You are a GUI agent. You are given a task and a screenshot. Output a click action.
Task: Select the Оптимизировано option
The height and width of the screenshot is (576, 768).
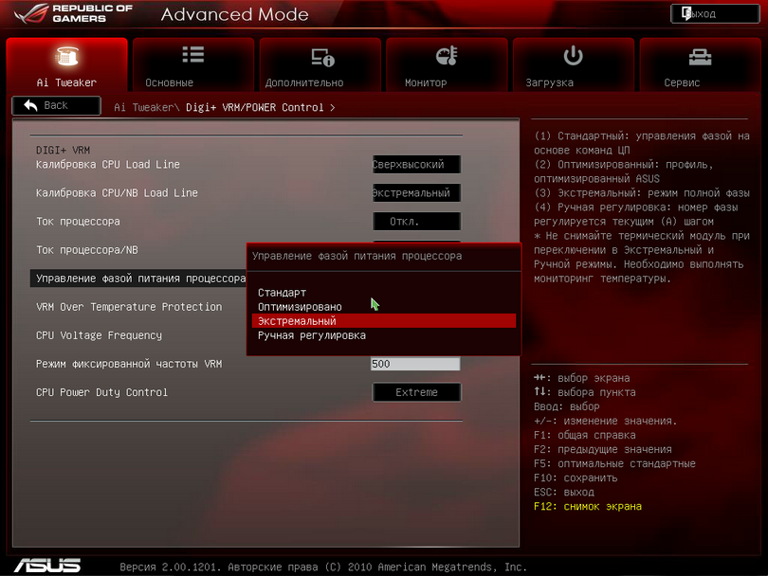click(x=300, y=307)
